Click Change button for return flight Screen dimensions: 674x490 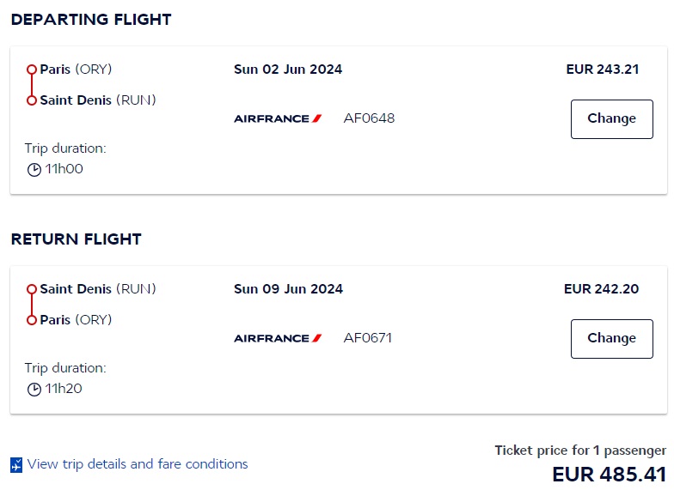coord(612,339)
